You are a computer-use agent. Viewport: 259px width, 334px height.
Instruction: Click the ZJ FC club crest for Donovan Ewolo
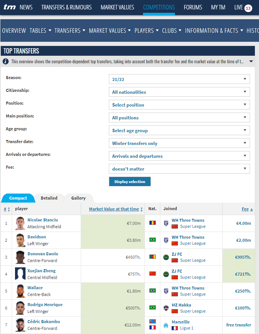166,257
